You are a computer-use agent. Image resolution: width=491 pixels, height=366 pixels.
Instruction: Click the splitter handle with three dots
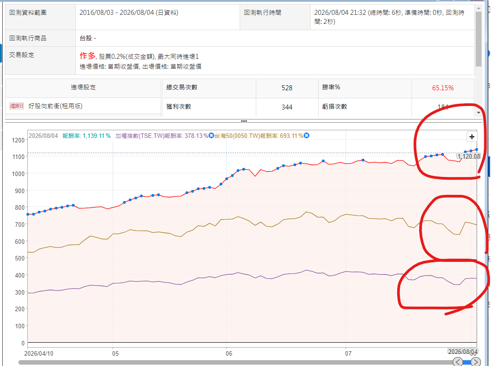point(244,121)
